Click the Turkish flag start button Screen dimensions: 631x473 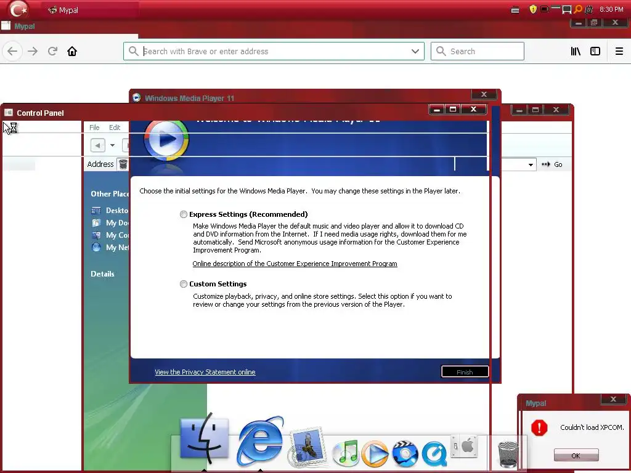[18, 9]
